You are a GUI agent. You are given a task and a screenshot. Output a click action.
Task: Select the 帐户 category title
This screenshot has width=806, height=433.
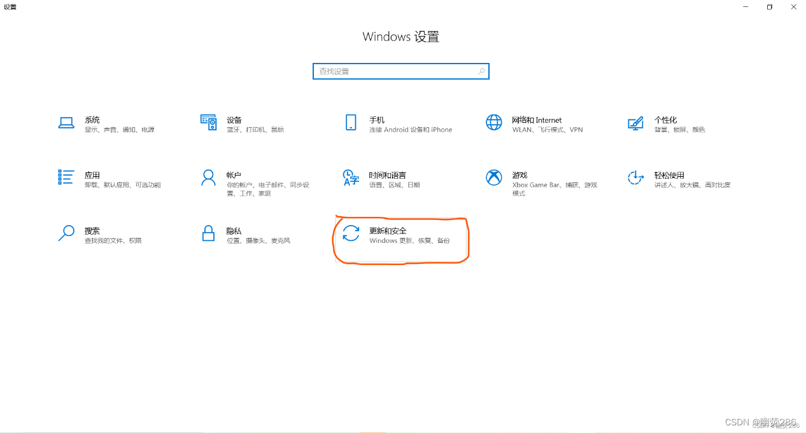(234, 175)
